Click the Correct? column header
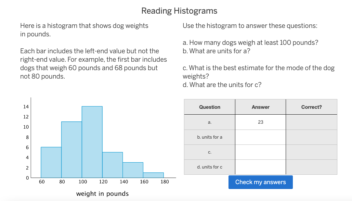Screen dimensions: 352x201 pyautogui.click(x=311, y=107)
